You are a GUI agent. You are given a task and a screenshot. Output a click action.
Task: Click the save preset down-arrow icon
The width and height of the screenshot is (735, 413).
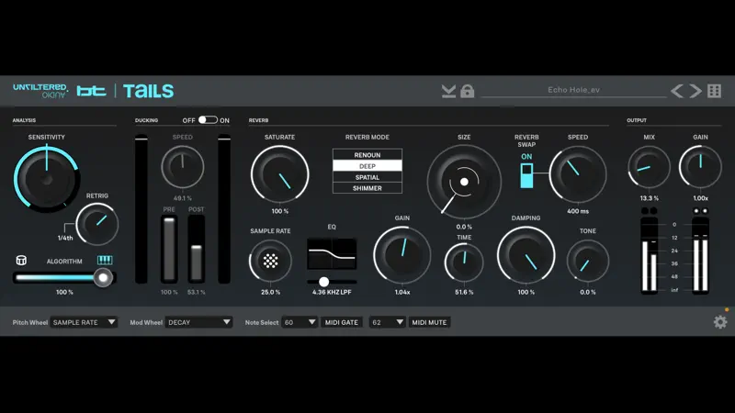tap(448, 91)
